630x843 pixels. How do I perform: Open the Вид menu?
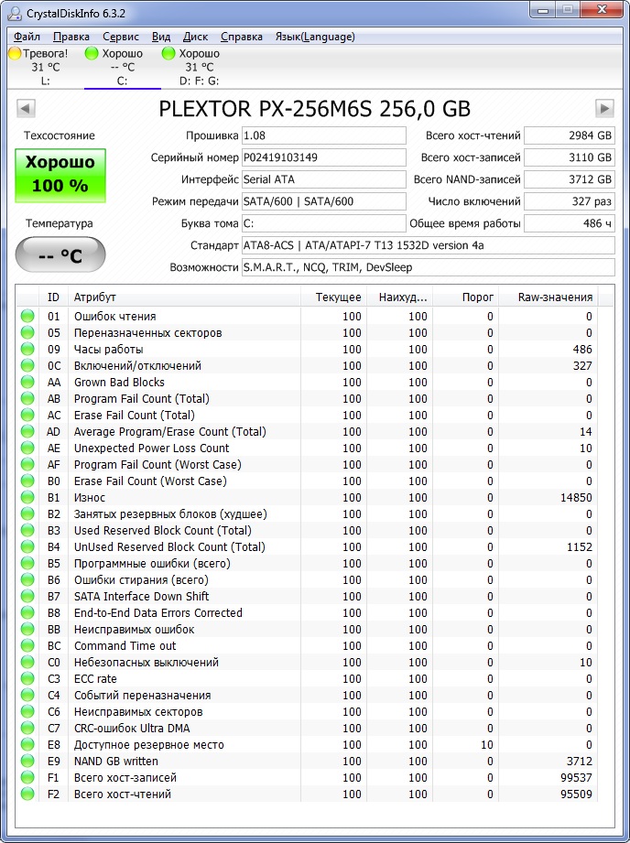[x=161, y=37]
